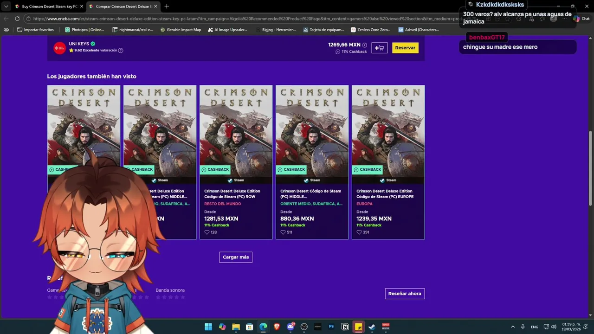Select the Comprar Crimson Desert Deluxe tab
The image size is (594, 334).
point(123,6)
